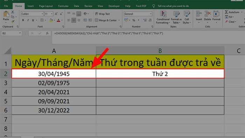The image size is (245, 138).
Task: Decrease font size icon
Action: tap(61, 14)
